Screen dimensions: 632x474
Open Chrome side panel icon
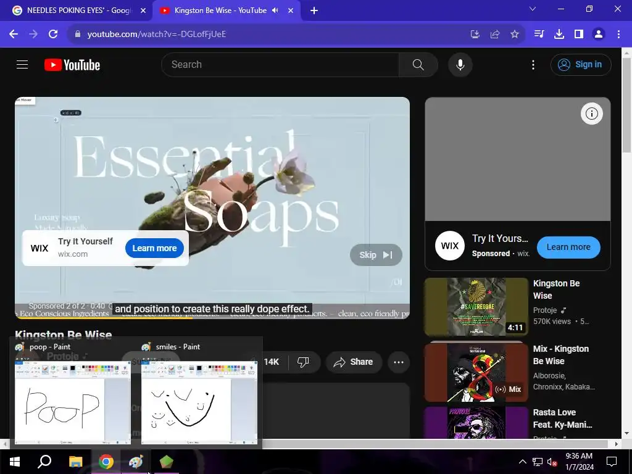click(x=579, y=35)
